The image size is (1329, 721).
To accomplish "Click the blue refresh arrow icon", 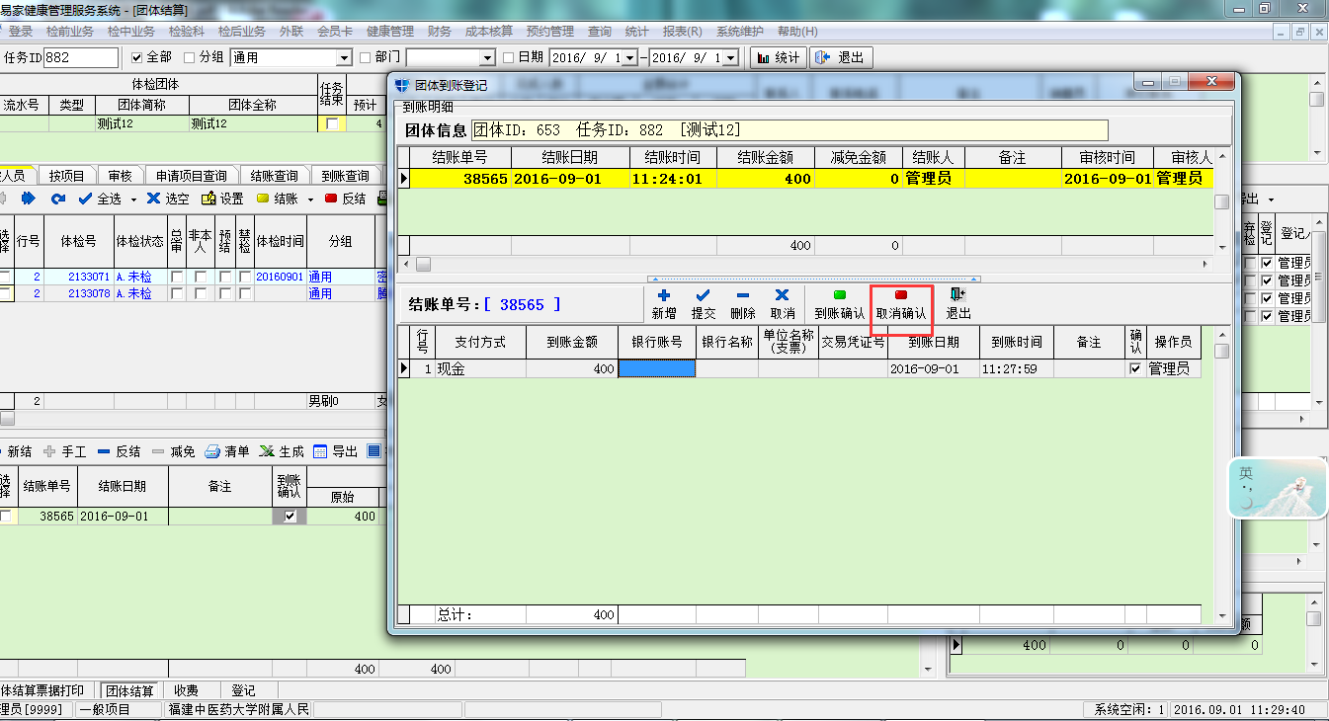I will 57,199.
